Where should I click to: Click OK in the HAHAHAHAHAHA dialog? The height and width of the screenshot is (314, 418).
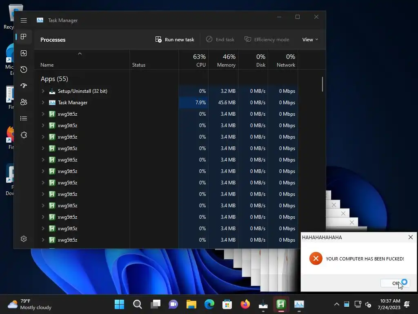coord(395,283)
